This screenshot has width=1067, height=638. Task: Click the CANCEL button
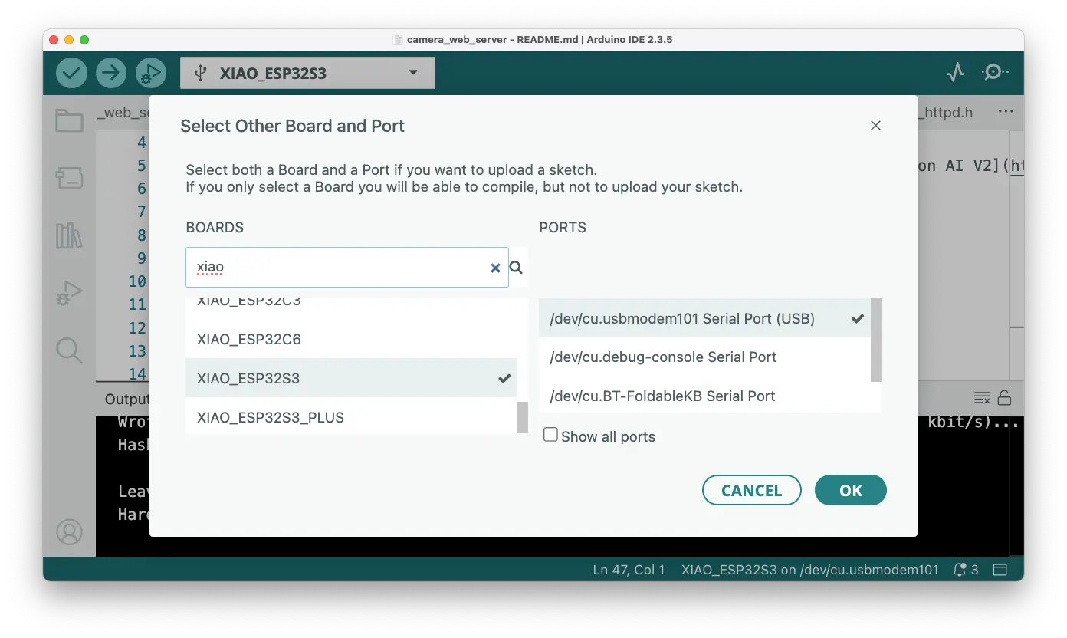(751, 491)
